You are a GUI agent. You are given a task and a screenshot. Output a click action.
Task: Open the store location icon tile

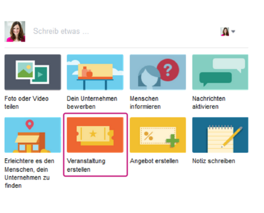coord(33,135)
